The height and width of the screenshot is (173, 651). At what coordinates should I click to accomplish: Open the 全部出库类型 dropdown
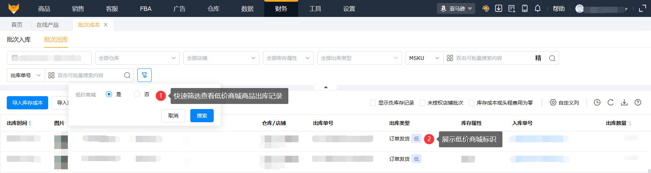point(359,58)
